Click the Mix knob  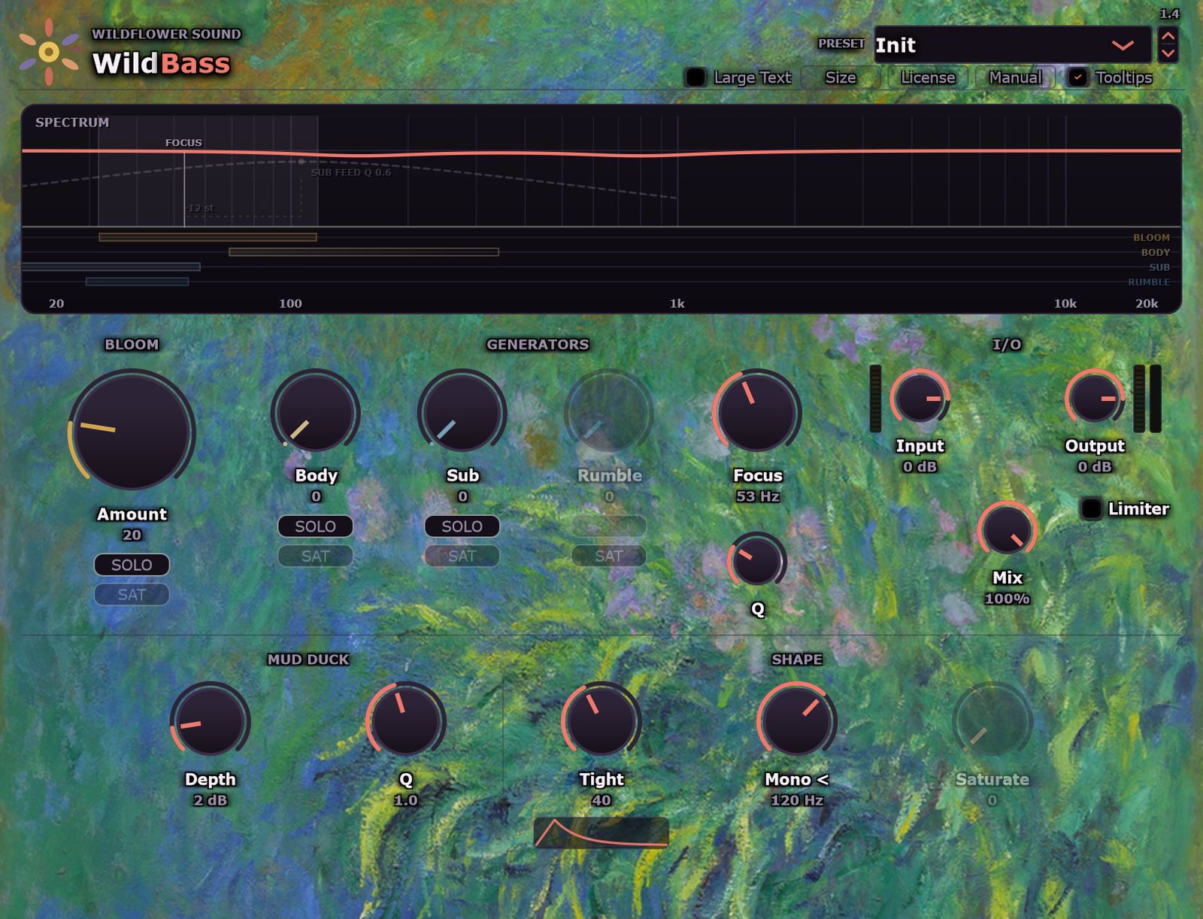1007,530
